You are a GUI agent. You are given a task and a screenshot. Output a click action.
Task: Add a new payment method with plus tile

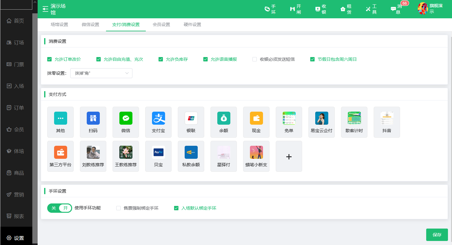click(x=289, y=157)
